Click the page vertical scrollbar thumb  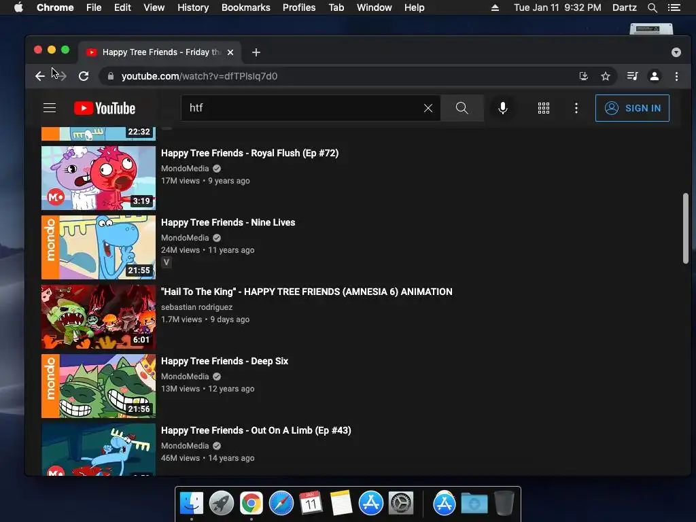tap(685, 228)
